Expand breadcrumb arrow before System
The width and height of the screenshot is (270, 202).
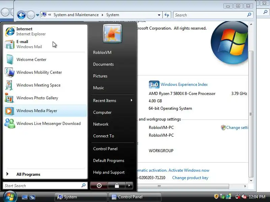(x=103, y=15)
